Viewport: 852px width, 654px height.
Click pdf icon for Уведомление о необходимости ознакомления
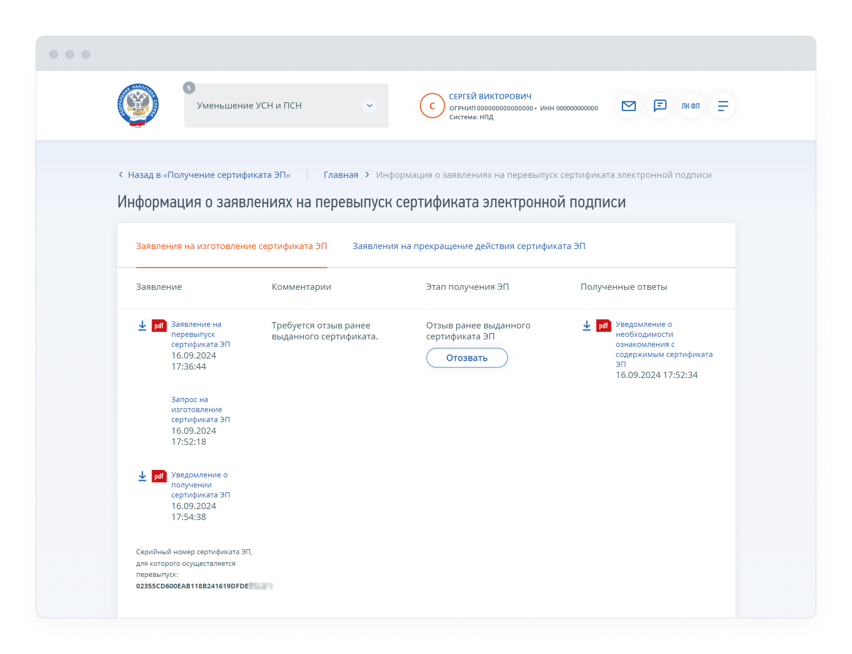click(603, 325)
